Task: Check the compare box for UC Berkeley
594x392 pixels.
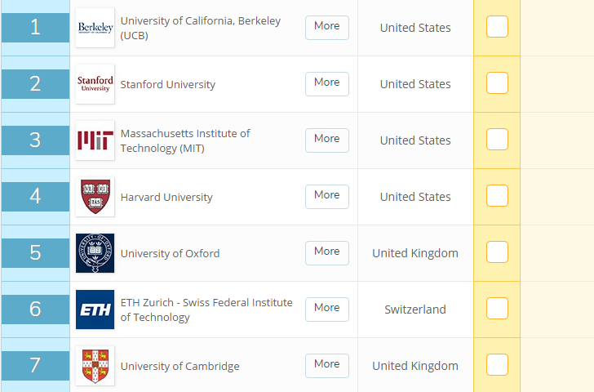Action: (x=497, y=27)
